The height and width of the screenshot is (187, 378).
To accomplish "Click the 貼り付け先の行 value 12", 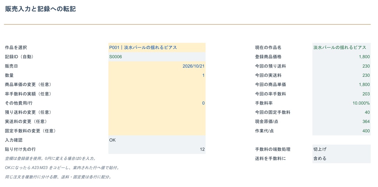I will tap(157, 149).
